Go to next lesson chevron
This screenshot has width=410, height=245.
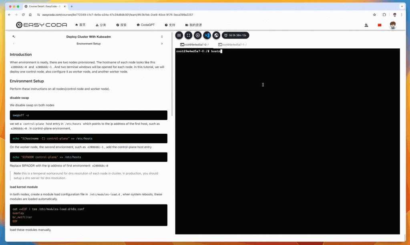[x=162, y=44]
